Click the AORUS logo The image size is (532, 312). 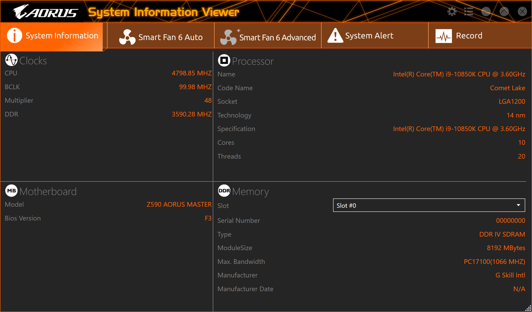[46, 12]
